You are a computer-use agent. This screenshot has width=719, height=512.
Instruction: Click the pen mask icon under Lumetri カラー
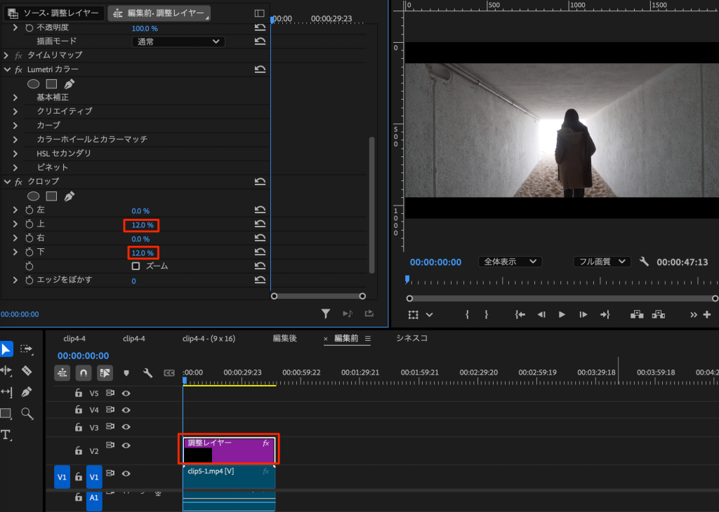(x=69, y=83)
